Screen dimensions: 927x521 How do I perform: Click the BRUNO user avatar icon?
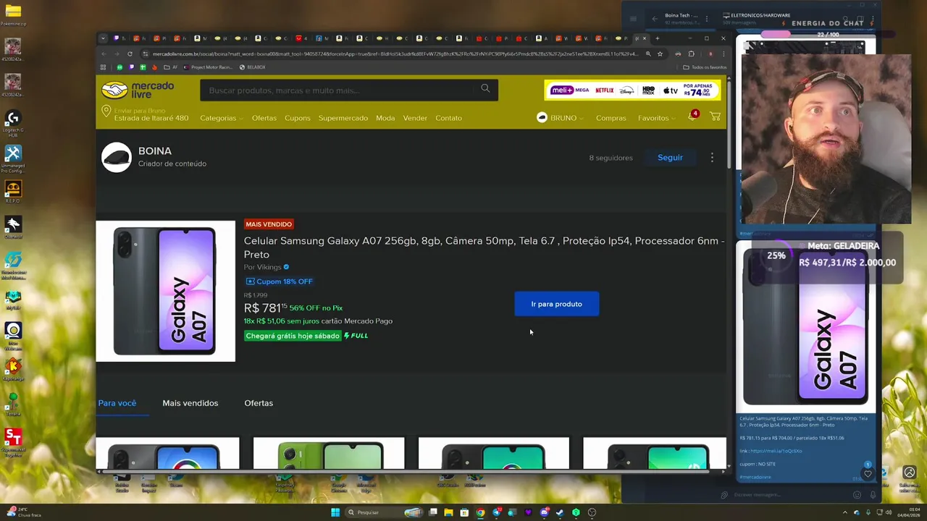click(542, 117)
